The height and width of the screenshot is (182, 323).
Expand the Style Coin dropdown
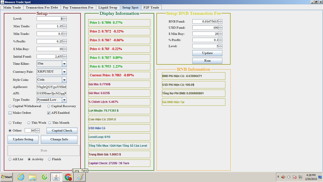[64, 80]
